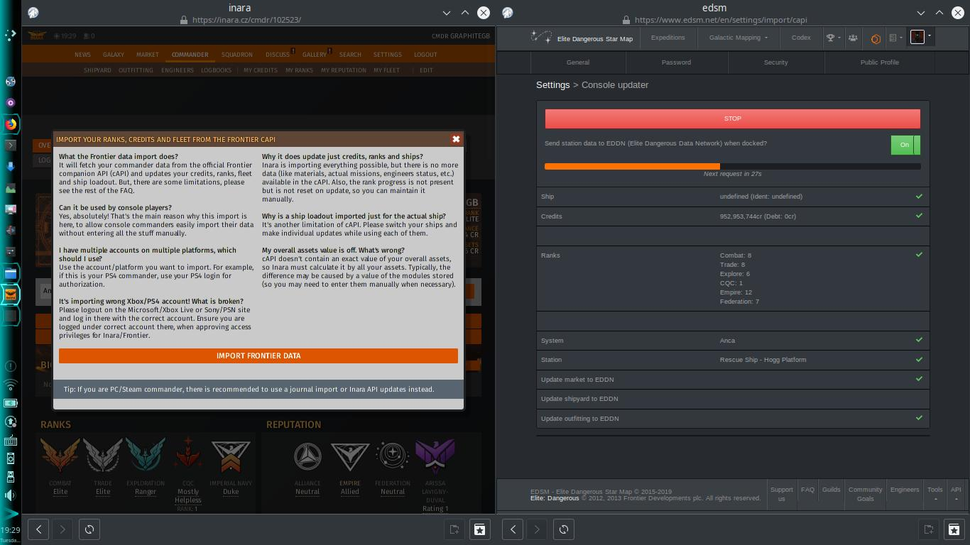The height and width of the screenshot is (545, 970).
Task: Open the Codex menu item in EDSM
Action: (801, 38)
